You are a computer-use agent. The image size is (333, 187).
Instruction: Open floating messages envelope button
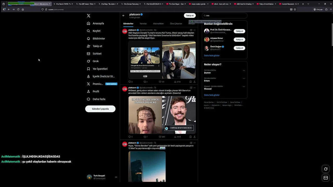(x=325, y=178)
